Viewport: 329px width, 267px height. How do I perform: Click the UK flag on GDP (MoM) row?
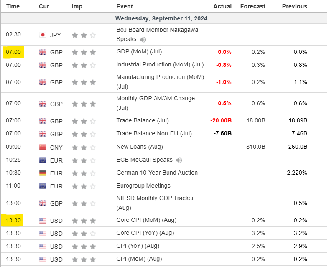point(43,52)
